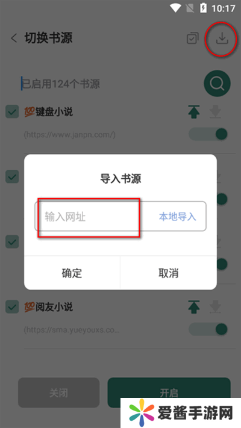
Task: Tap the import book source download icon
Action: [222, 39]
